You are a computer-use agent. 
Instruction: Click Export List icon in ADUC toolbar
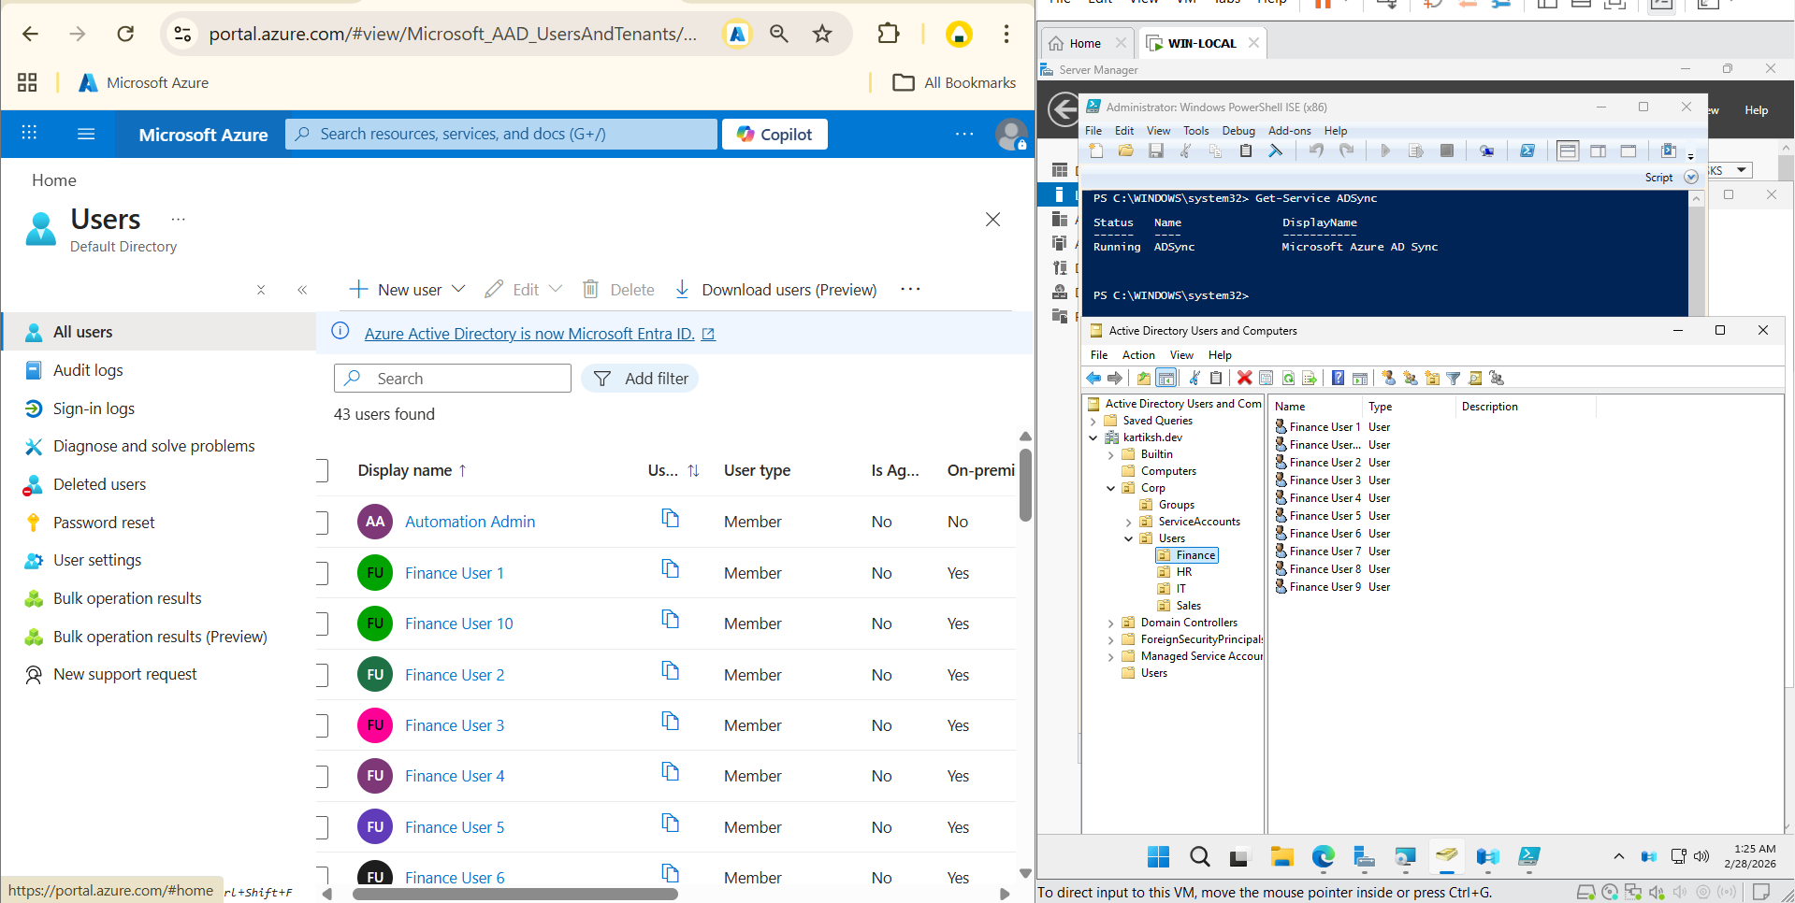click(1310, 378)
